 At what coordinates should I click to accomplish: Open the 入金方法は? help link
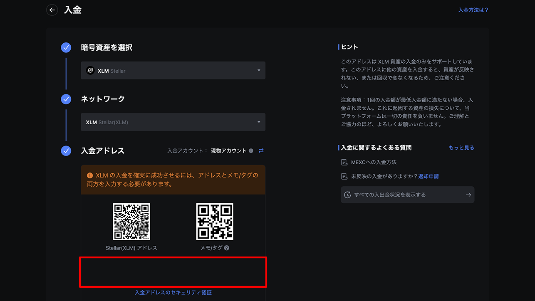click(473, 10)
